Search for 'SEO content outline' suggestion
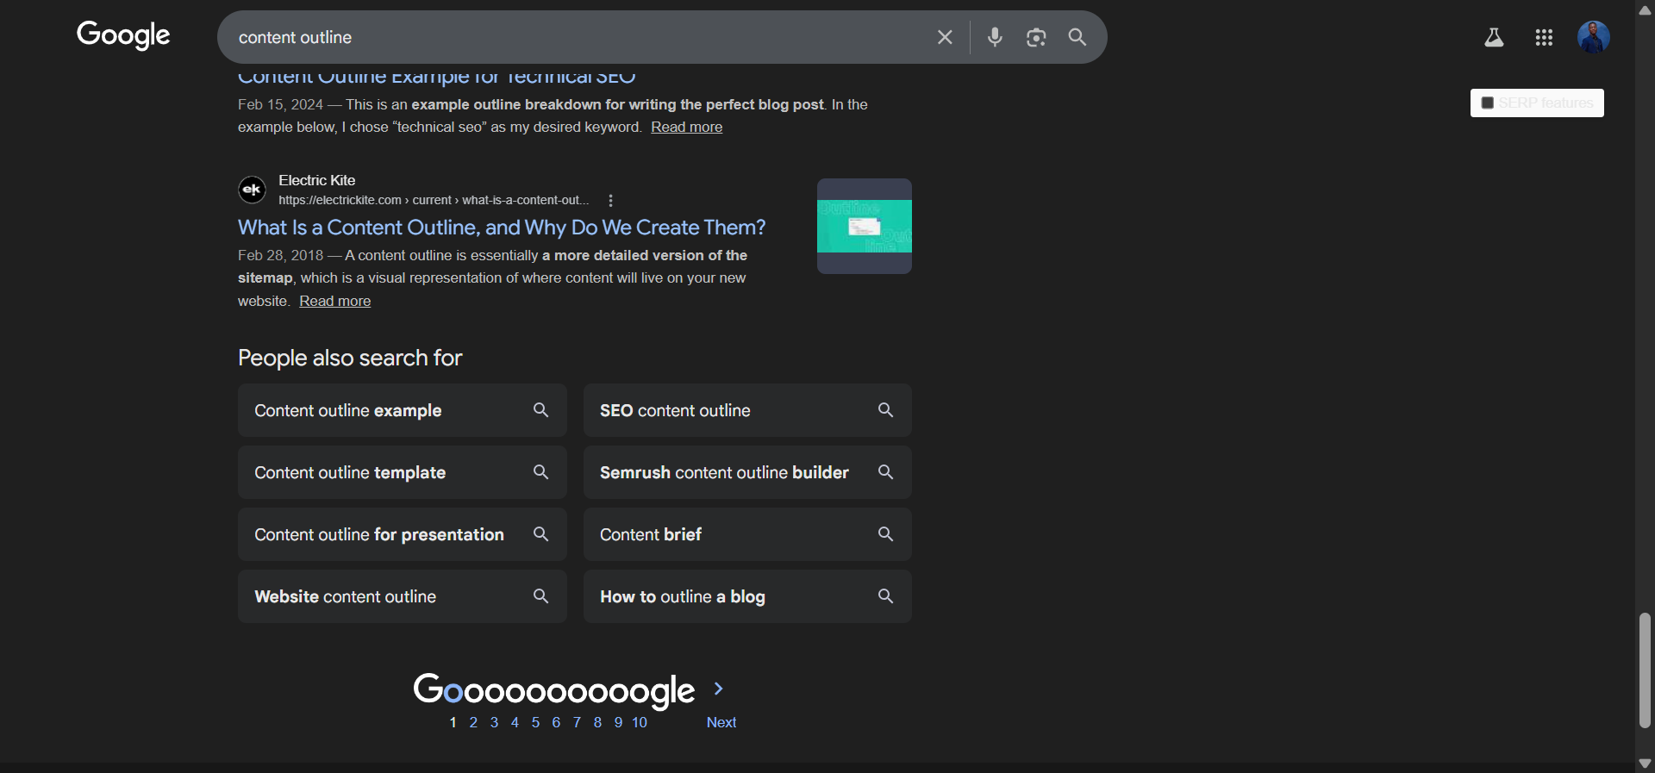 coord(747,410)
